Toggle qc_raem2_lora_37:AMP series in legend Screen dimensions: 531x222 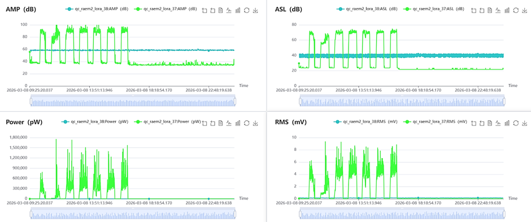click(166, 9)
